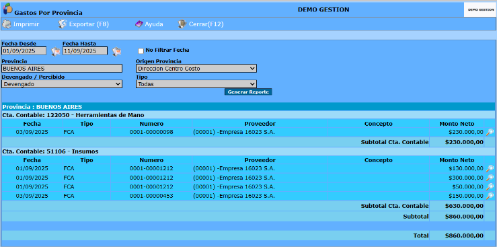Click the Imprimir printer icon
Screen dimensions: 497x247
tap(6, 24)
